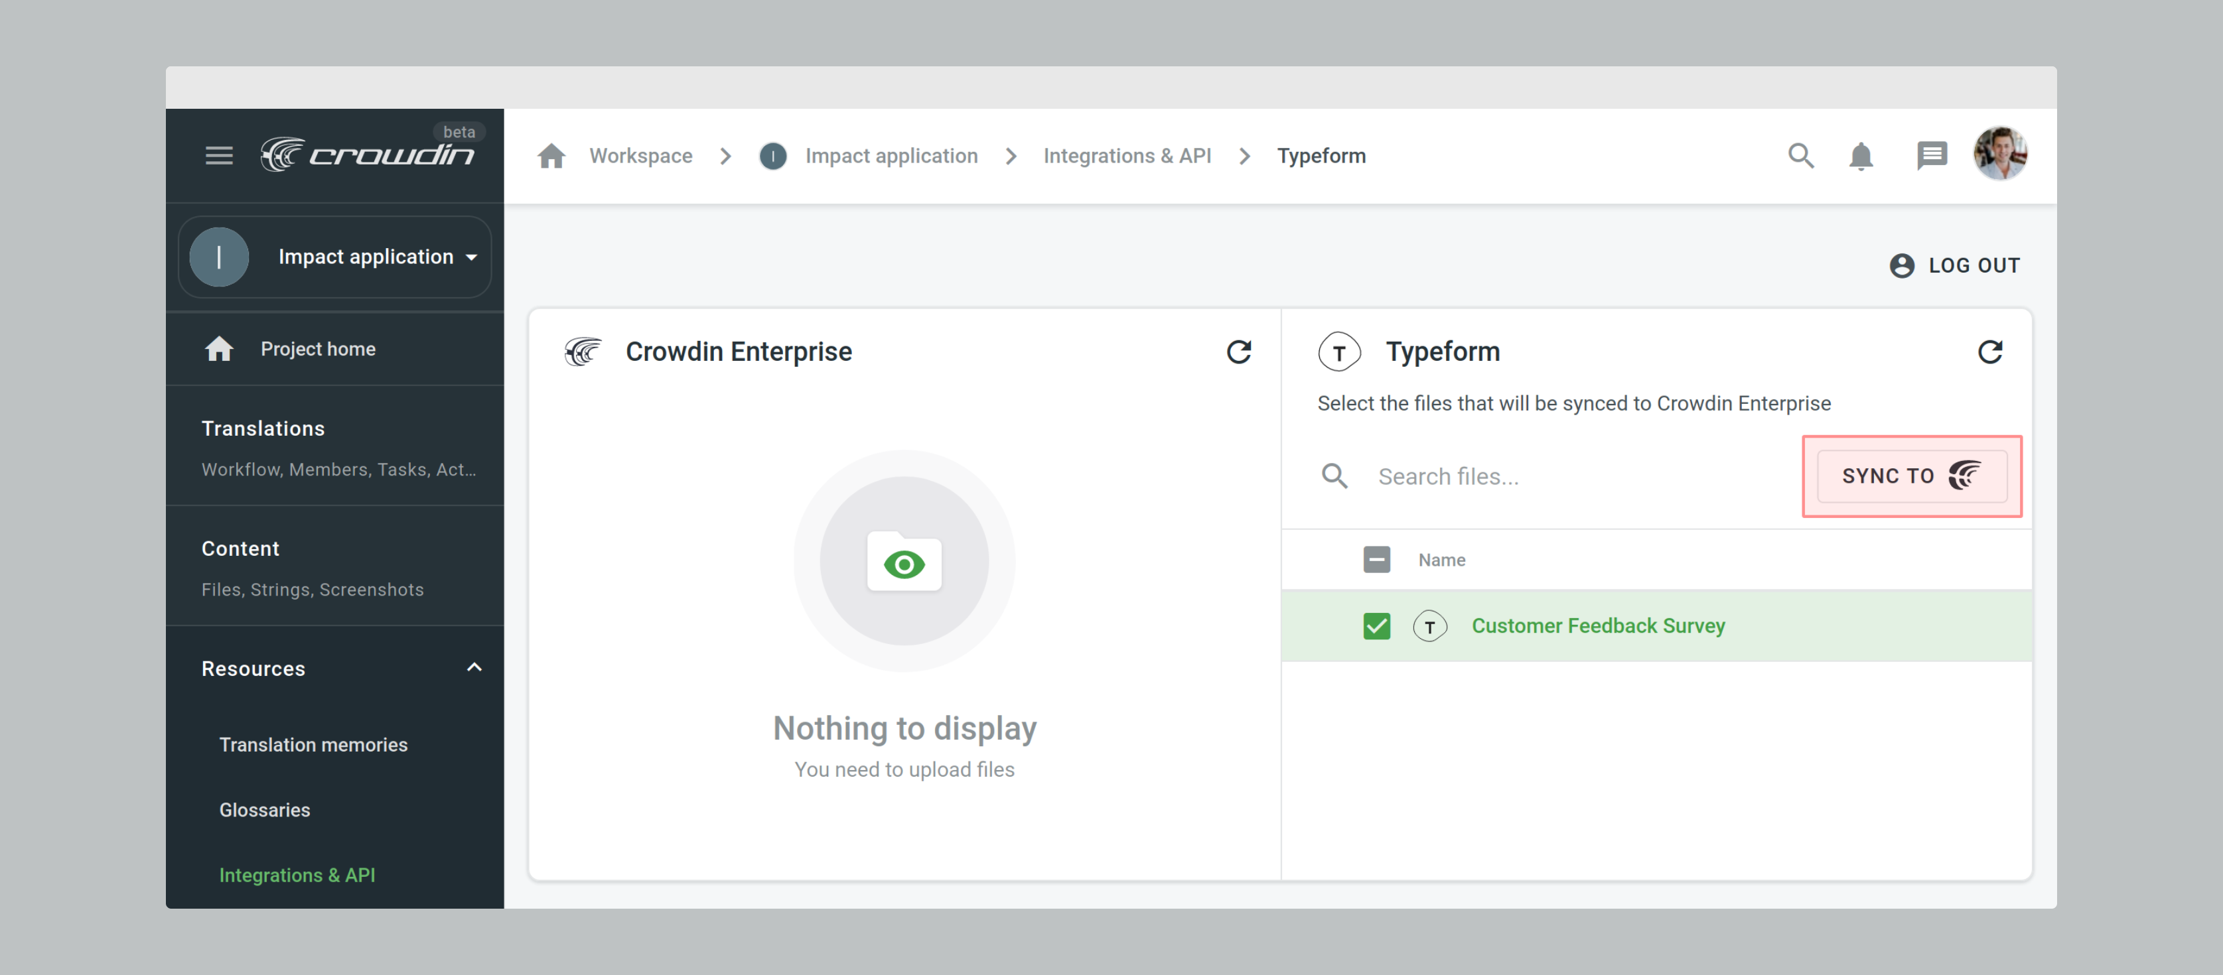Open the hamburger menu in the sidebar

(x=219, y=155)
